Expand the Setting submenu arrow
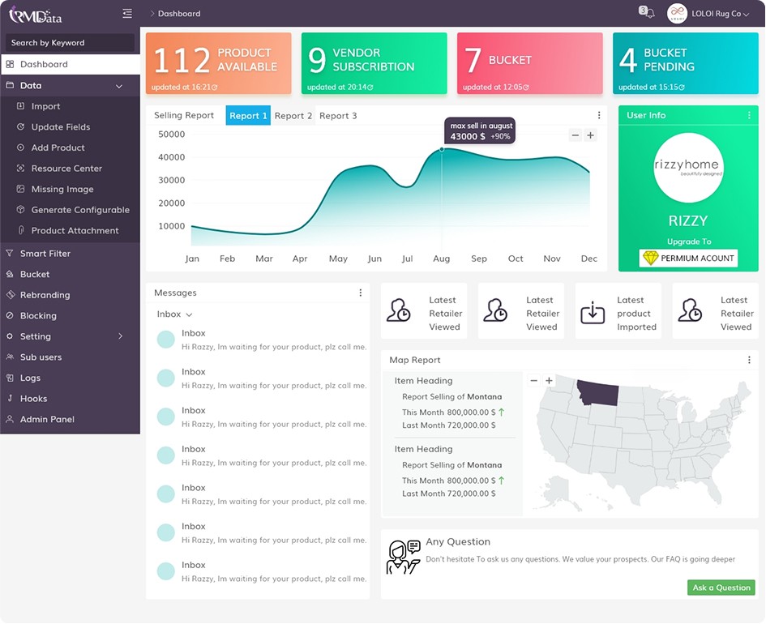The width and height of the screenshot is (766, 624). click(120, 336)
